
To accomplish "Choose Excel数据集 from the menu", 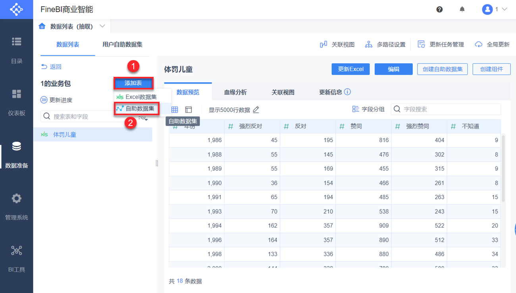I will tap(137, 97).
